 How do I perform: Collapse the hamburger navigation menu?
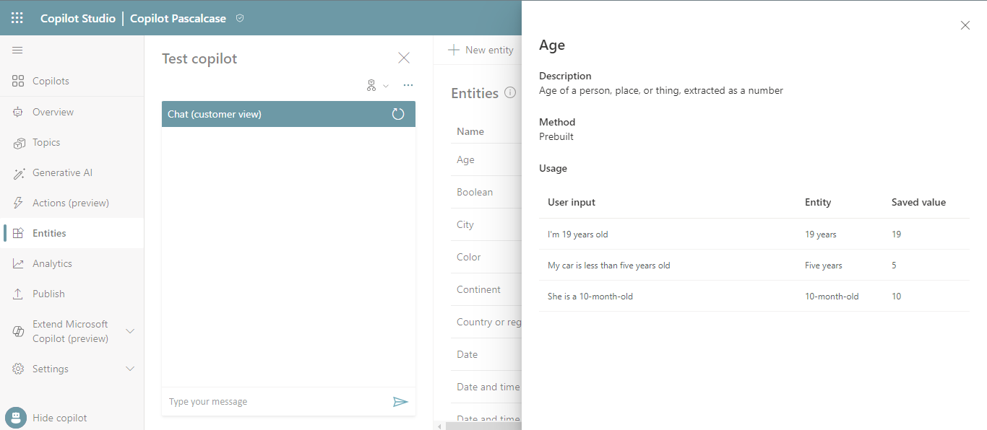point(17,50)
